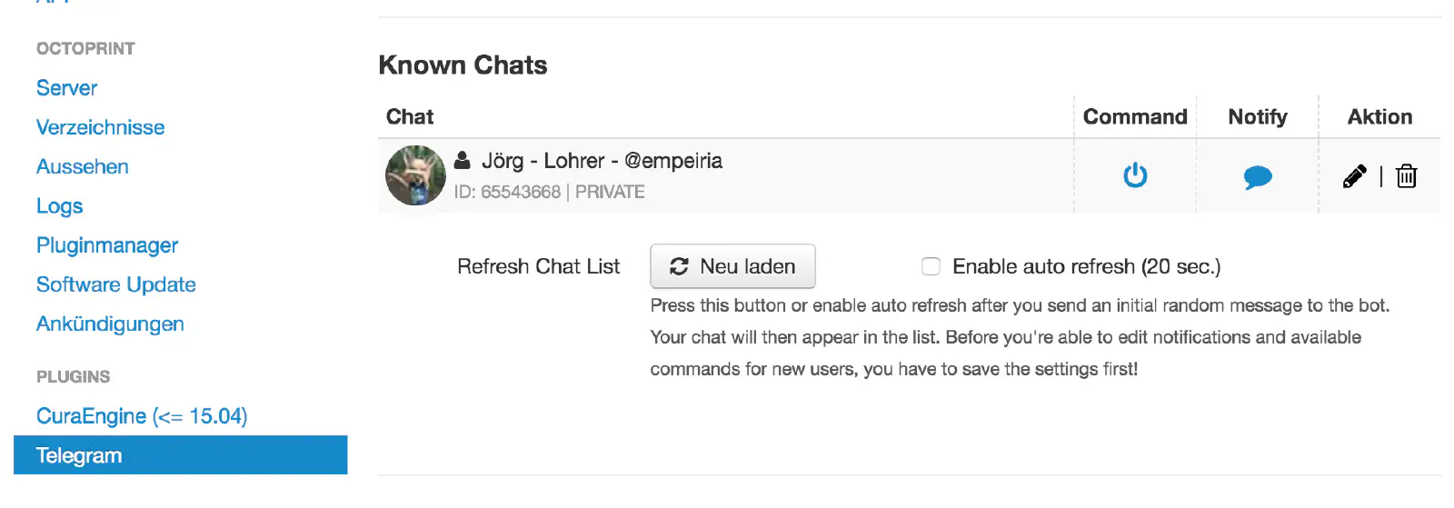This screenshot has height=508, width=1454.
Task: Open the Logs section
Action: click(x=59, y=206)
